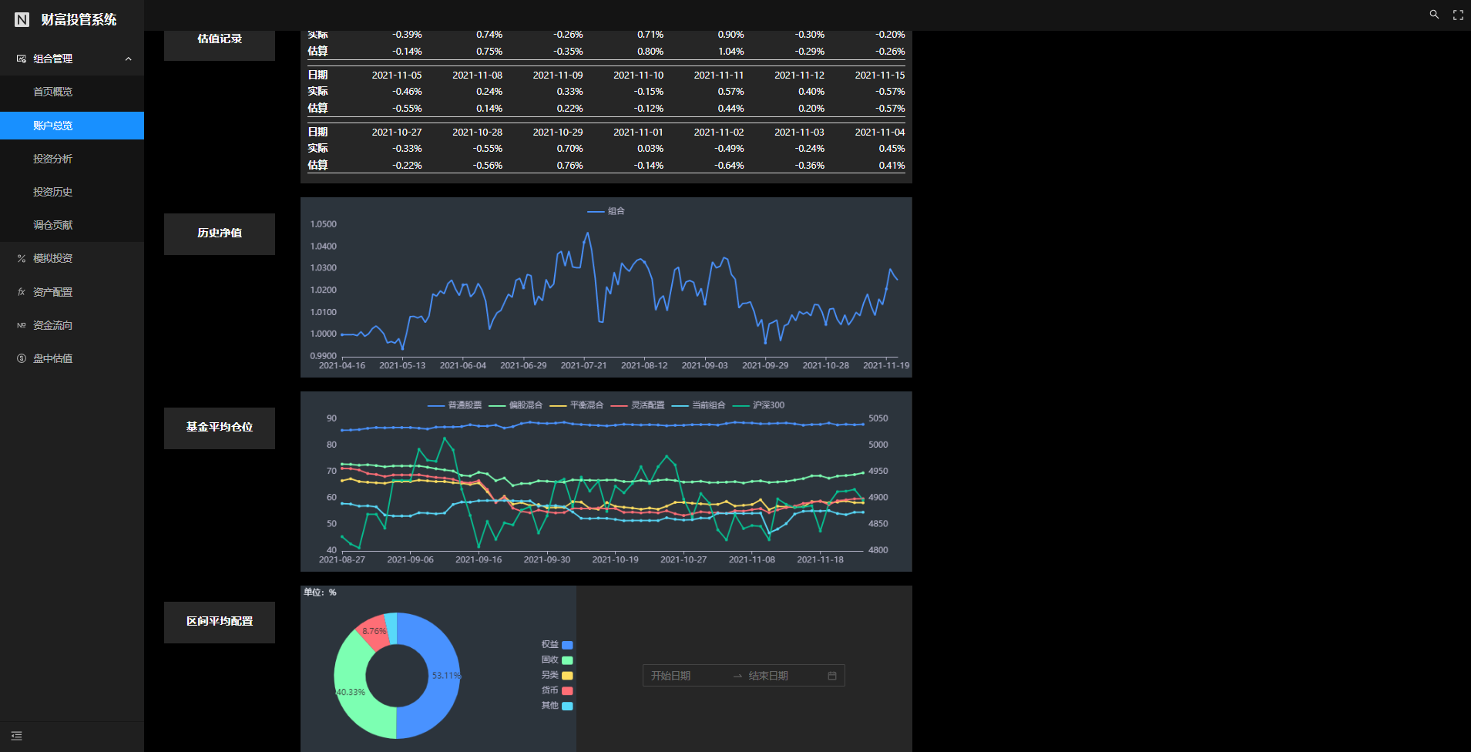
Task: Toggle 另类 pie legend swatch
Action: pos(567,676)
